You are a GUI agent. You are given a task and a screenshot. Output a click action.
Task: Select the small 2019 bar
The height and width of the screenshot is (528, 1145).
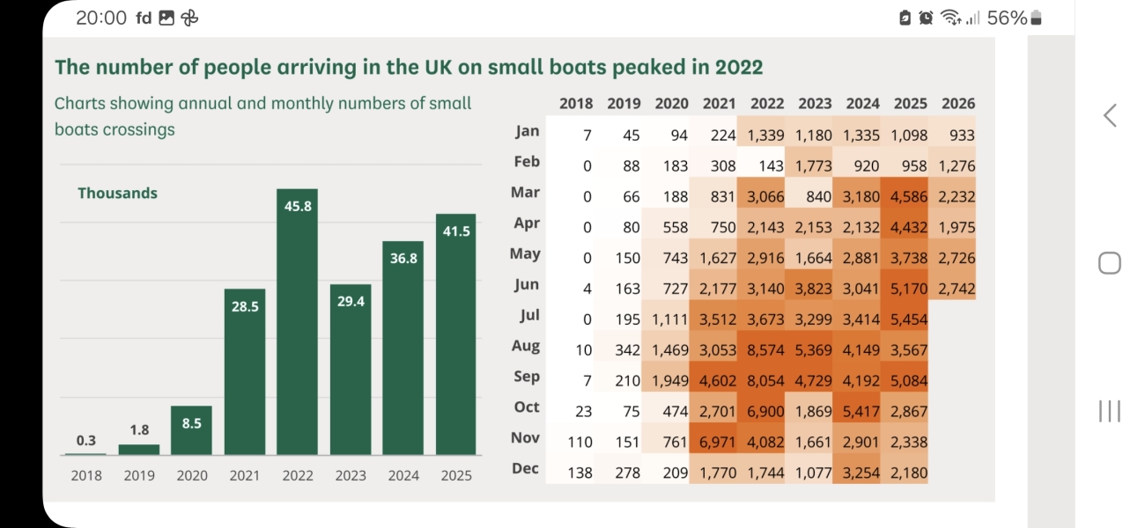pos(139,450)
